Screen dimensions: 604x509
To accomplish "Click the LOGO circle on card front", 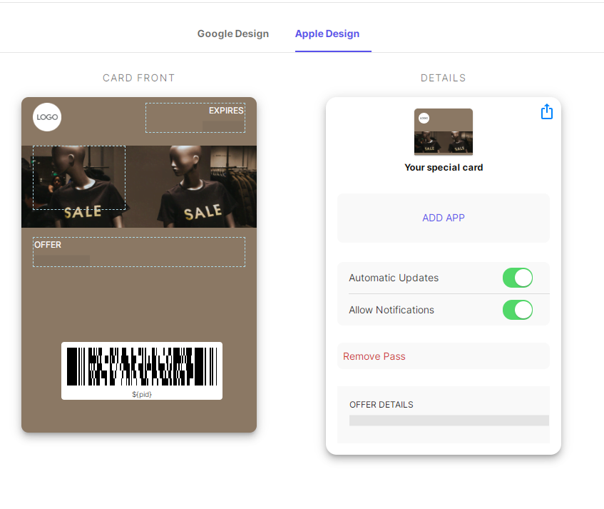I will click(47, 117).
